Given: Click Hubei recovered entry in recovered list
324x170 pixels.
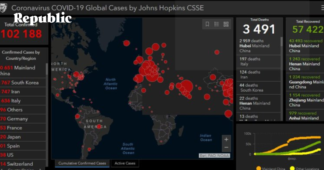Looking at the screenshot, I should pyautogui.click(x=305, y=46).
